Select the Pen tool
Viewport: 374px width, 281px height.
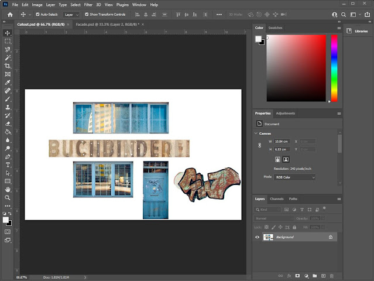(x=8, y=157)
